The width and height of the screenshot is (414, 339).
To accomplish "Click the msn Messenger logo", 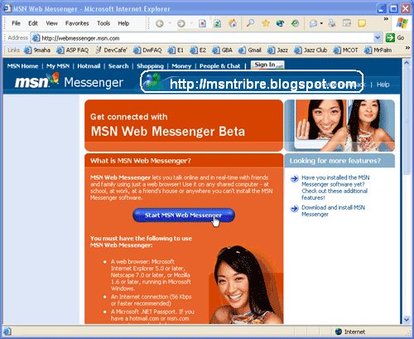I will (x=69, y=82).
